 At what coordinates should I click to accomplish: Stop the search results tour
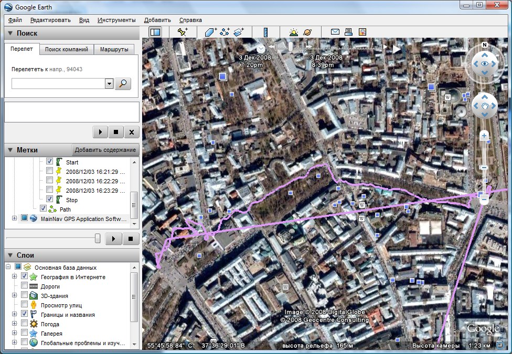[116, 132]
